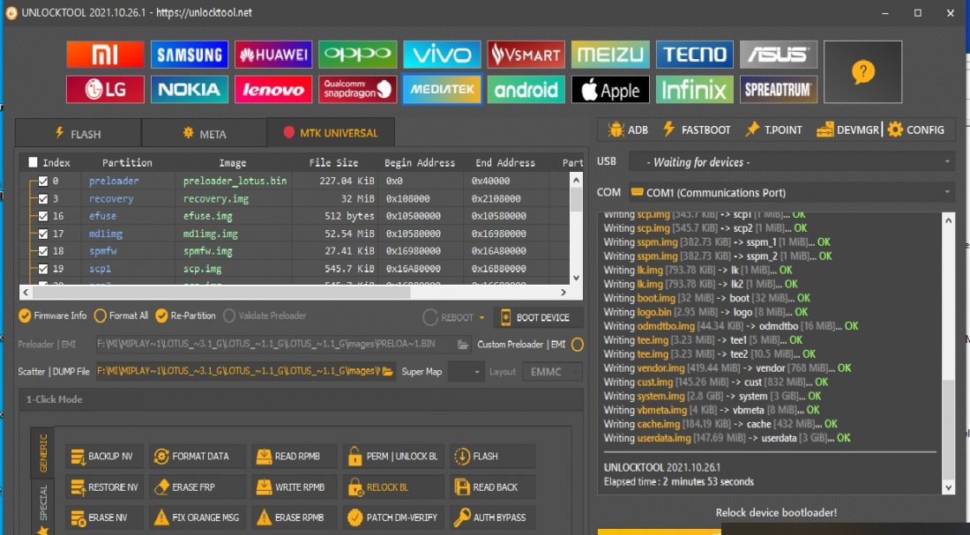
Task: Browse for Scatter file folder icon
Action: [388, 372]
